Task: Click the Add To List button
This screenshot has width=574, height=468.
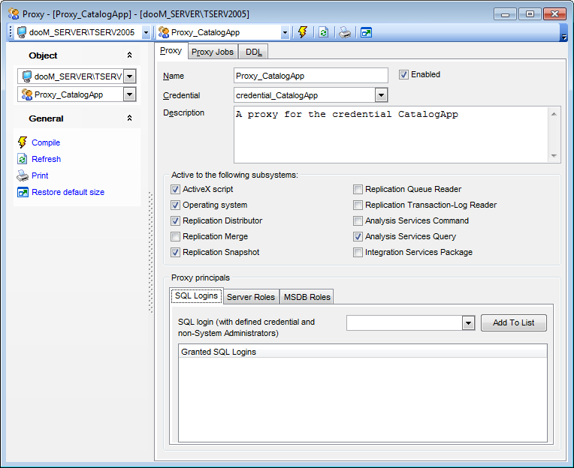Action: point(514,323)
